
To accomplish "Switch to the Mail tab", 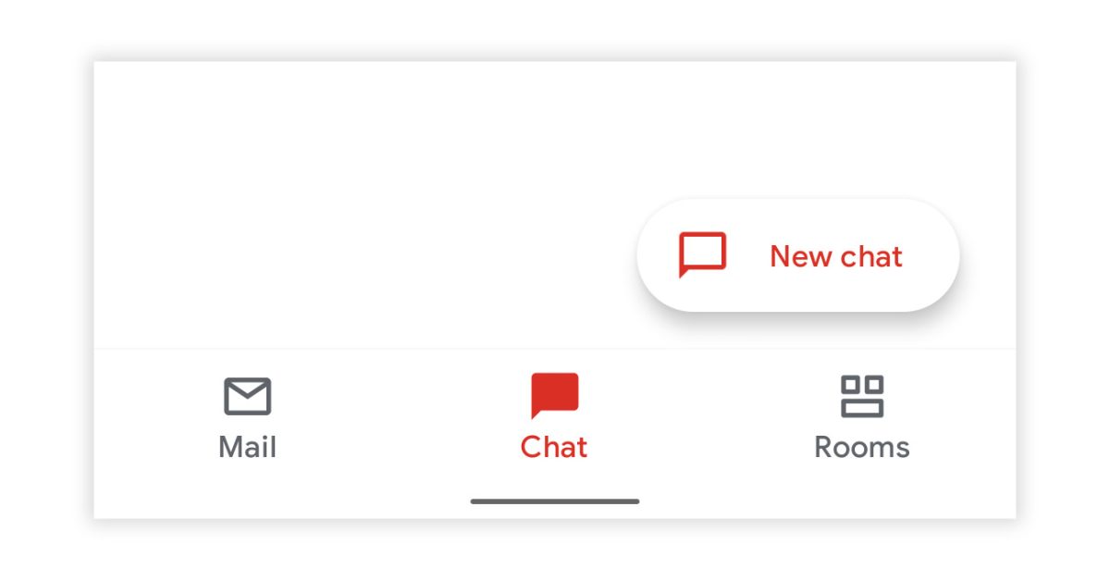I will [x=247, y=418].
